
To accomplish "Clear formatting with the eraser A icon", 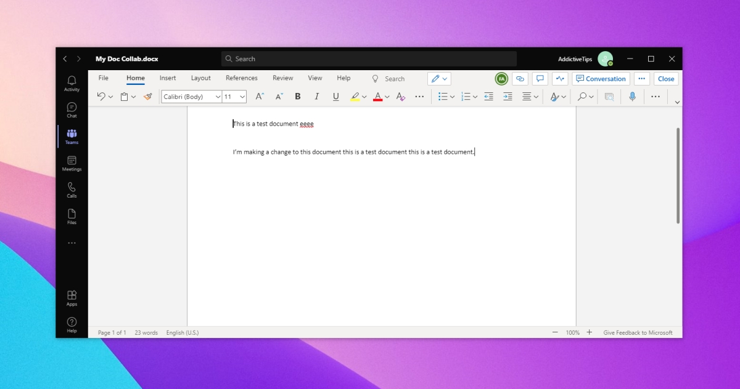I will [401, 97].
